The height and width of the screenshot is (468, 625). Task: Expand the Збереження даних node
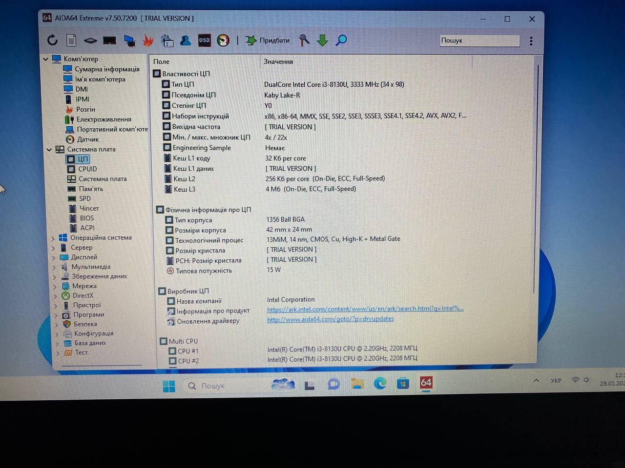pos(55,277)
